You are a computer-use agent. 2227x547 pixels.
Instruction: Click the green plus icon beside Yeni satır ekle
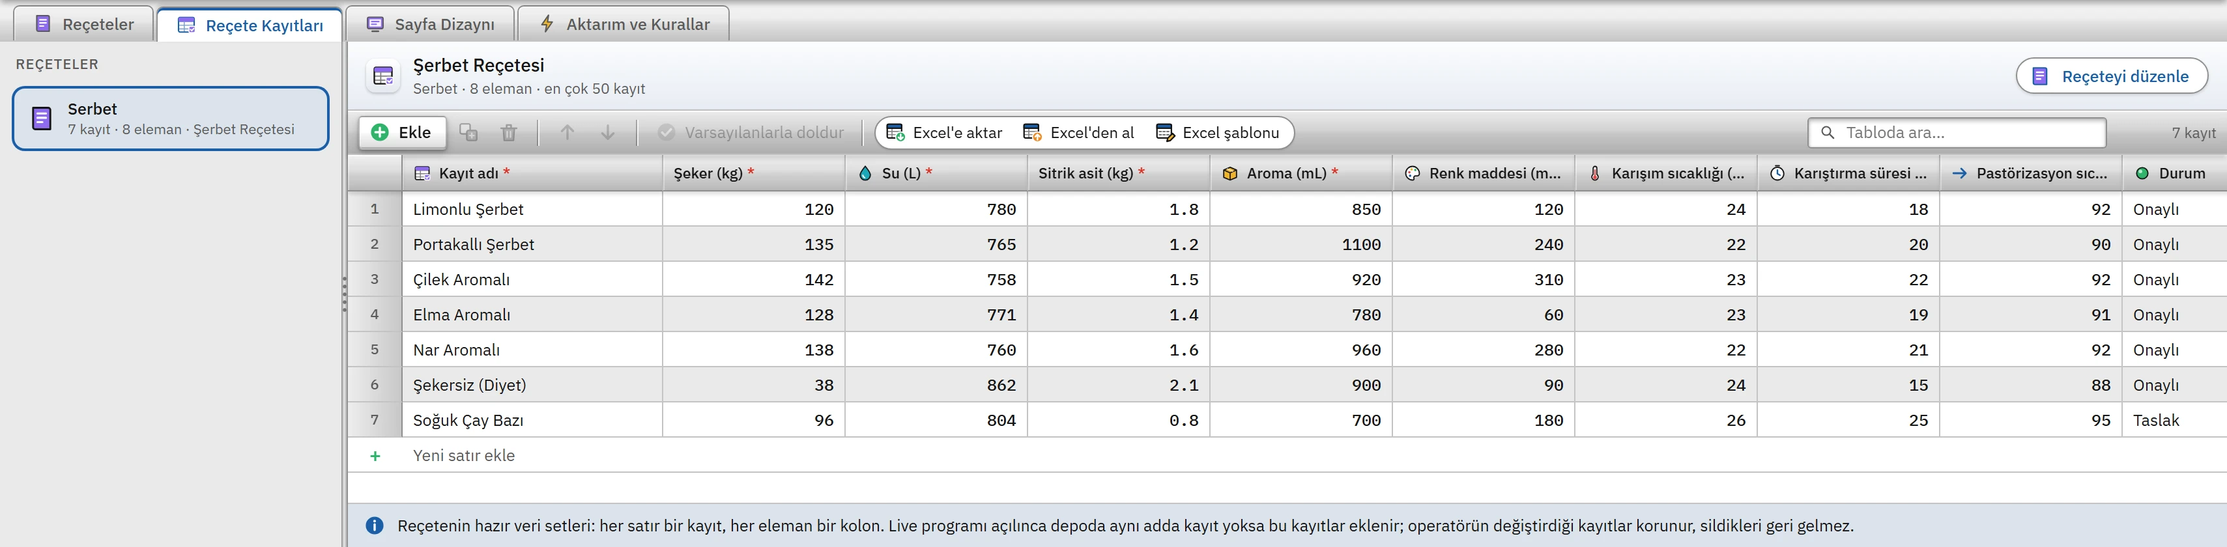[375, 455]
